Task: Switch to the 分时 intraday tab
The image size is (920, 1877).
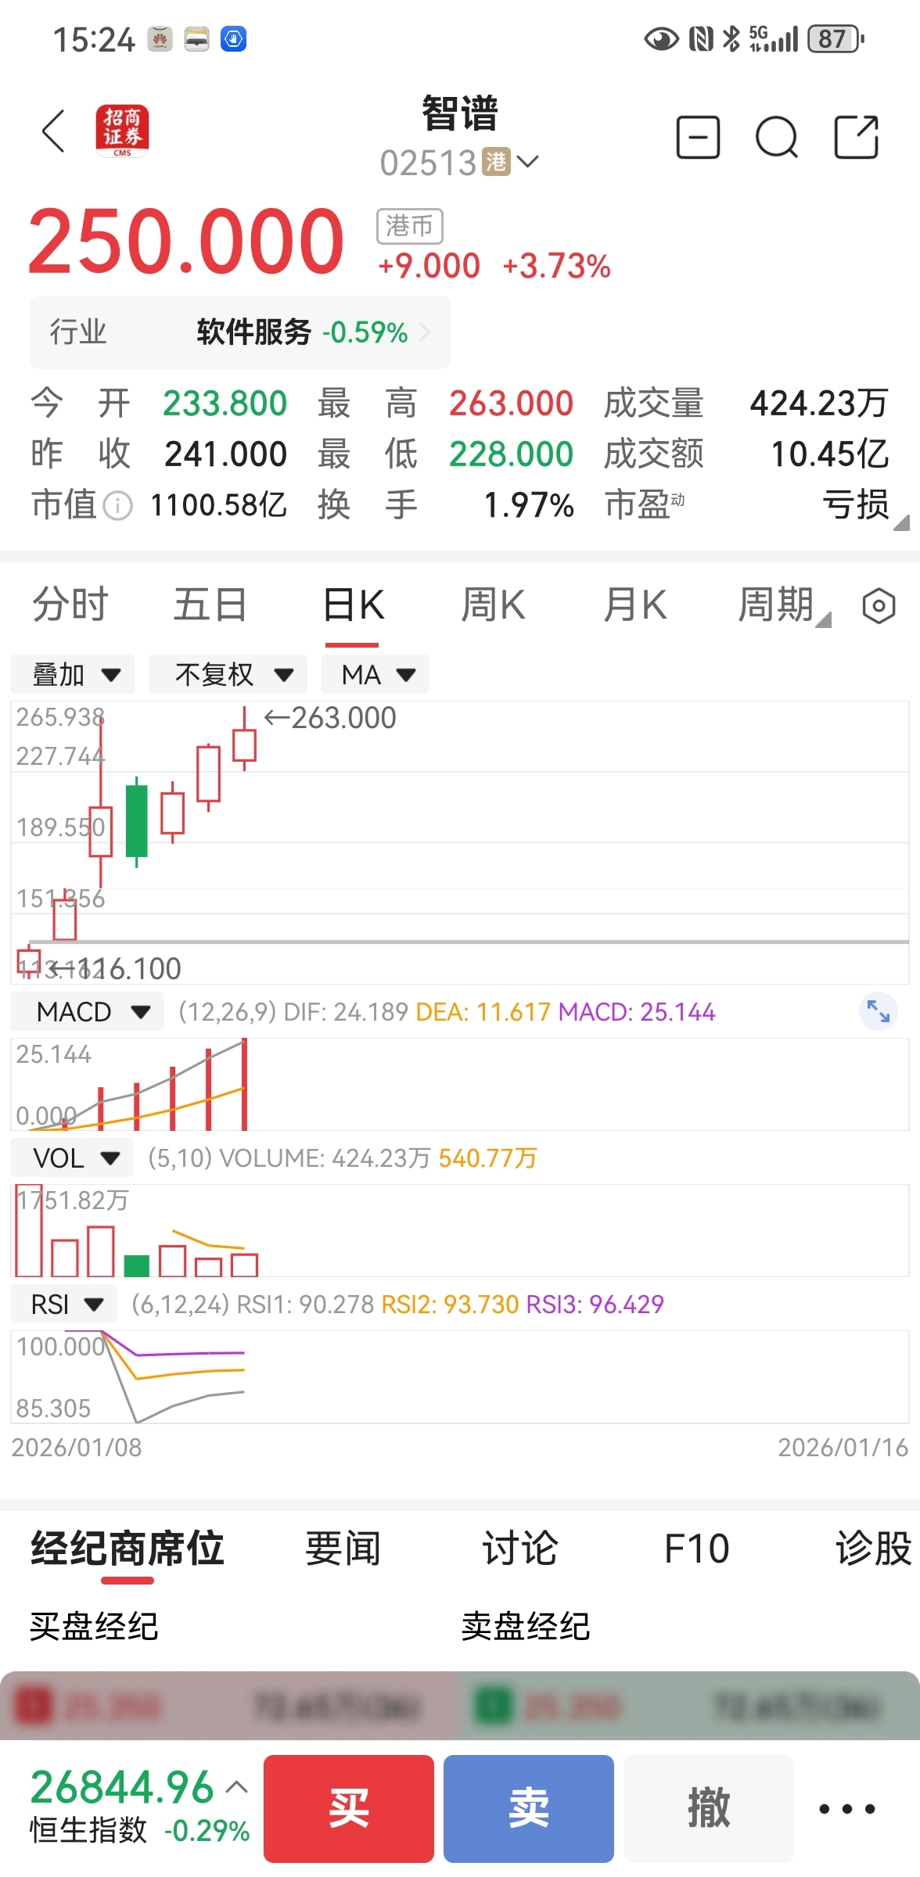Action: 70,606
